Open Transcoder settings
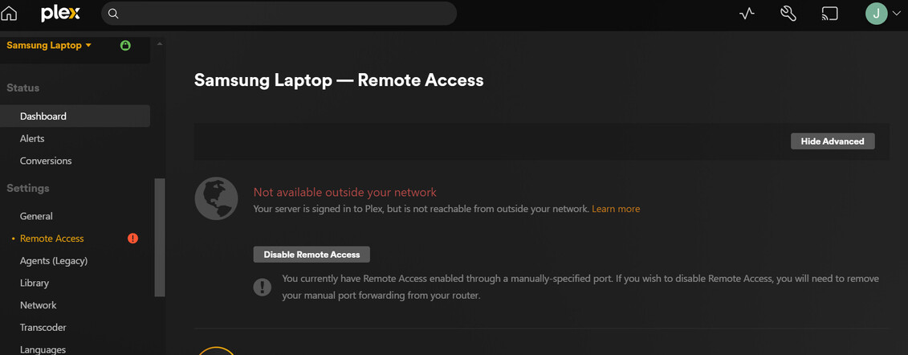This screenshot has width=908, height=355. click(x=43, y=328)
